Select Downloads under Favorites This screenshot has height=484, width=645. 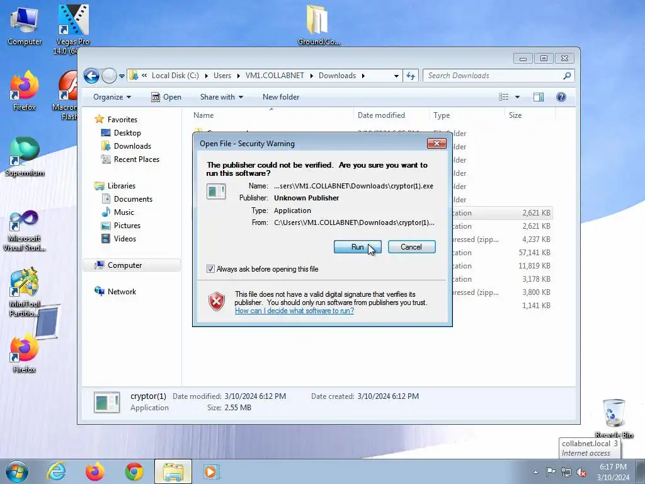click(132, 146)
